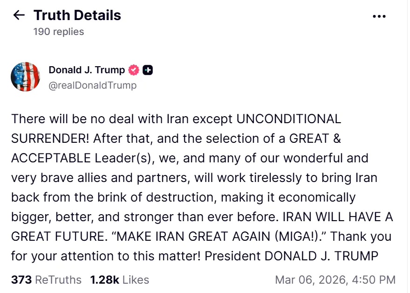Click the UNCONDITIONAL word in the post

click(x=289, y=119)
